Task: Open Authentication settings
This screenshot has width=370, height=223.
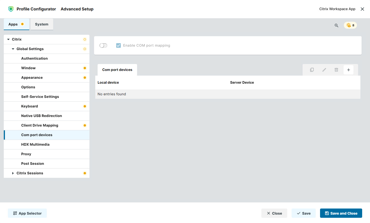Action: point(46,59)
